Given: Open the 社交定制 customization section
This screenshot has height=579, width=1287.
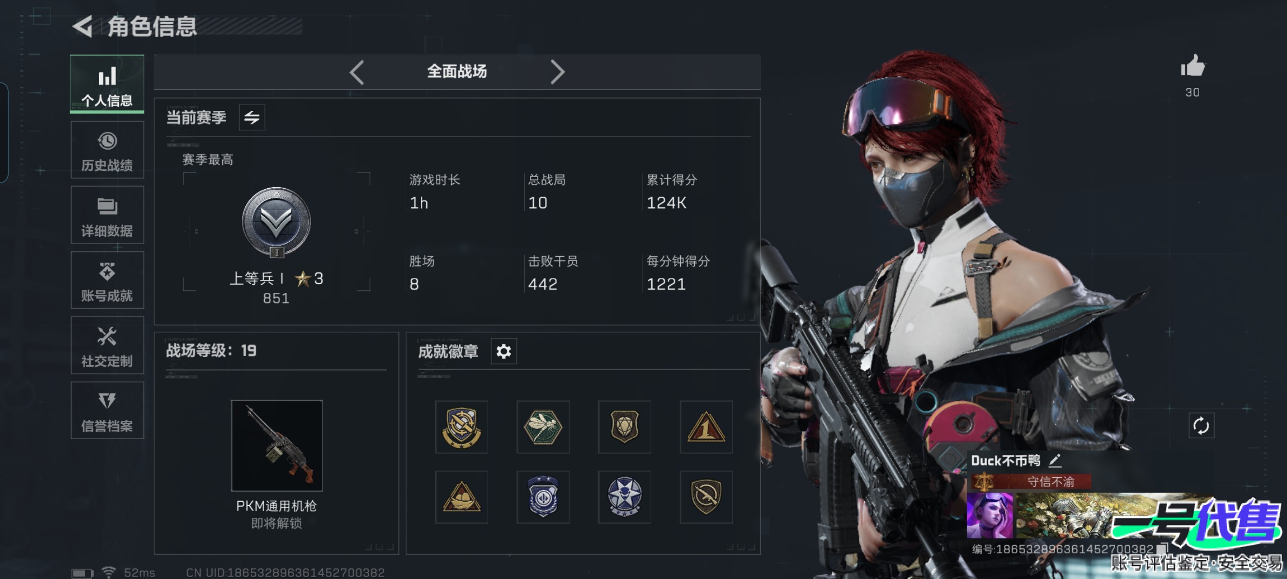Looking at the screenshot, I should click(x=107, y=345).
